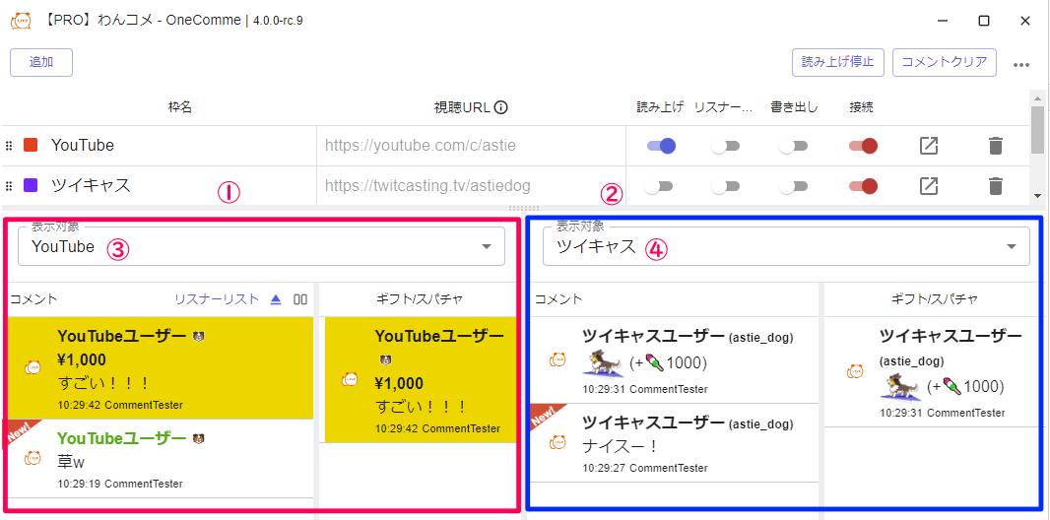Expand the YouTube 表示対象 dropdown
Viewport: 1050px width, 520px height.
(x=487, y=247)
